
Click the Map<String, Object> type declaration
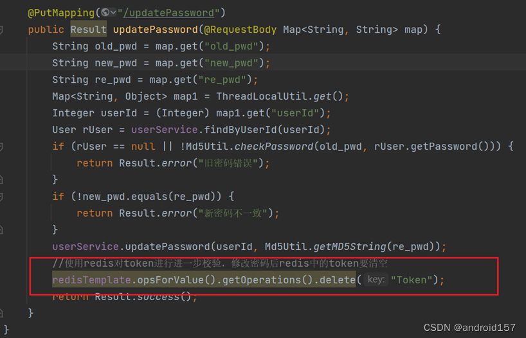pos(110,96)
